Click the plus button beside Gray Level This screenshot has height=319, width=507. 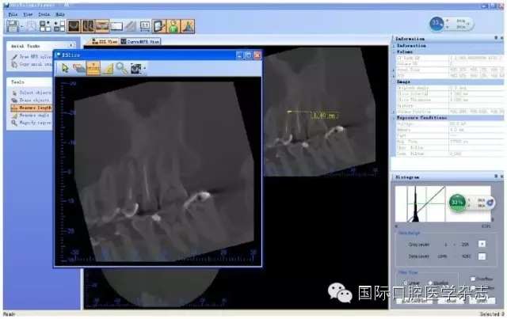pyautogui.click(x=482, y=244)
